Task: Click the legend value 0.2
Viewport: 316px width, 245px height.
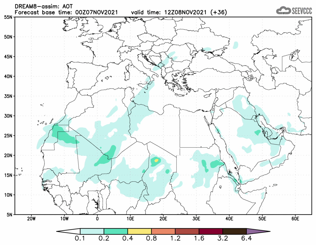Action: tap(104, 239)
